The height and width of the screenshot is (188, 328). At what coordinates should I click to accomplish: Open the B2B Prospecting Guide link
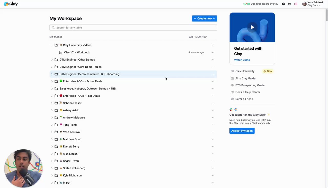click(x=250, y=85)
